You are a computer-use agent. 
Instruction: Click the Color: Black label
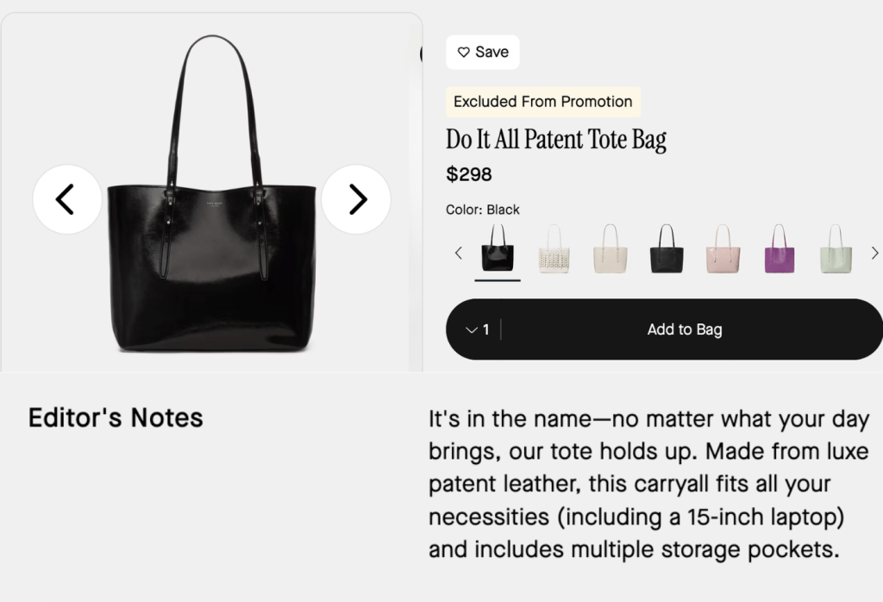(x=482, y=210)
